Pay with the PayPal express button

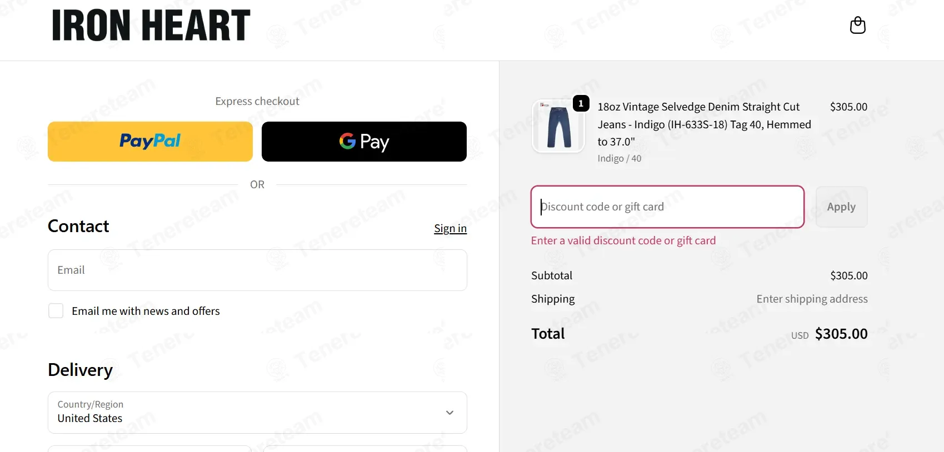point(150,142)
